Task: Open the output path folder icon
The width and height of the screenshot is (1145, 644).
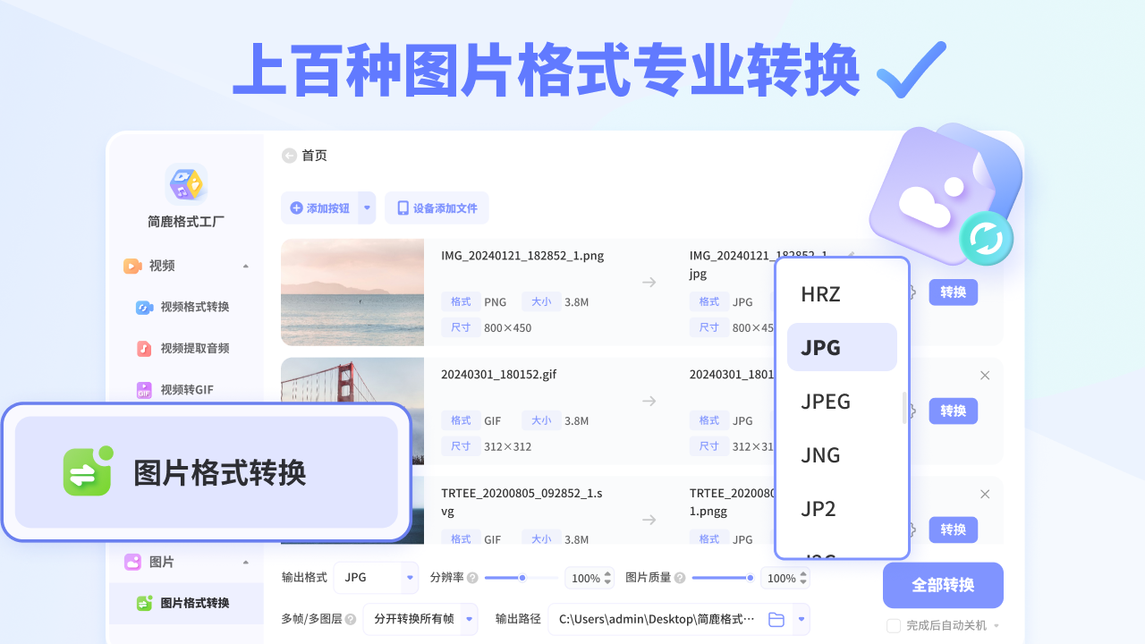Action: click(776, 618)
